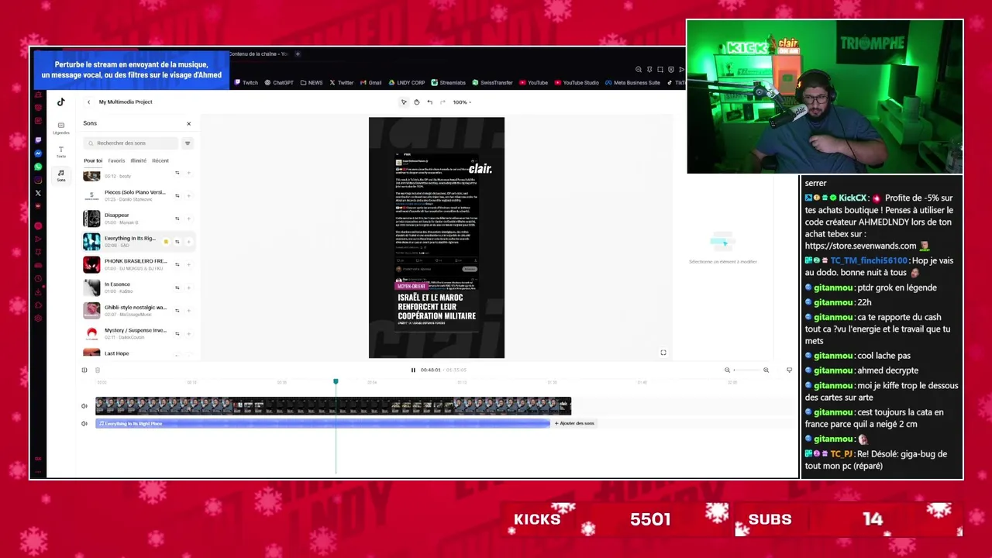The width and height of the screenshot is (992, 558).
Task: Click the replace icon for Disappear
Action: [177, 219]
